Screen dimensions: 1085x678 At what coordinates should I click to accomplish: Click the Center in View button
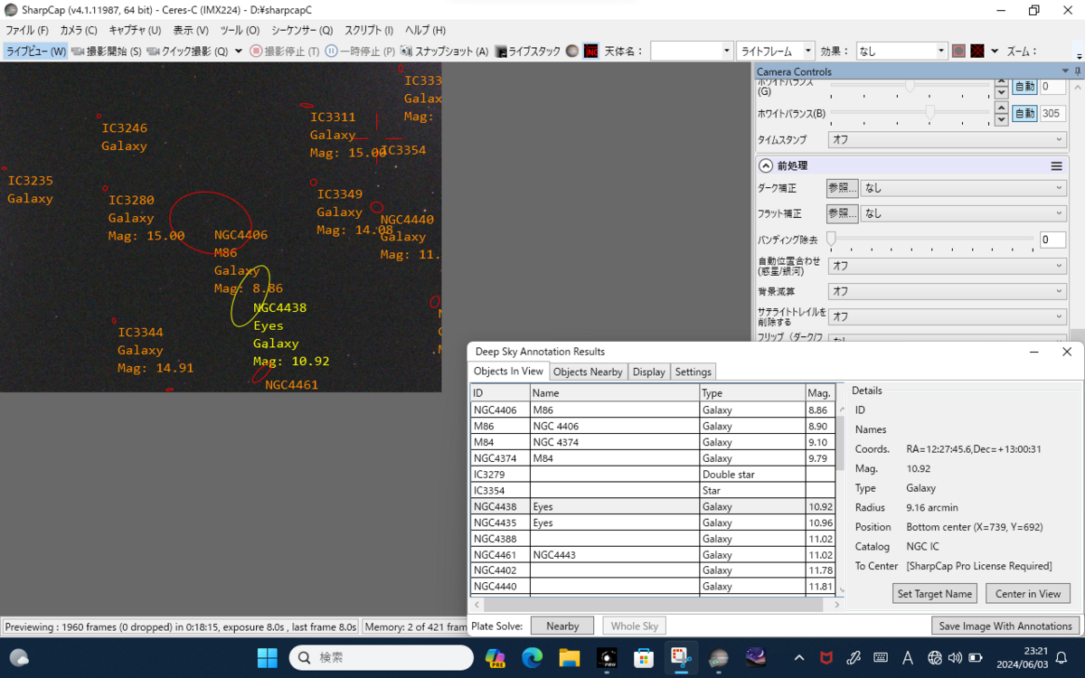[1028, 594]
